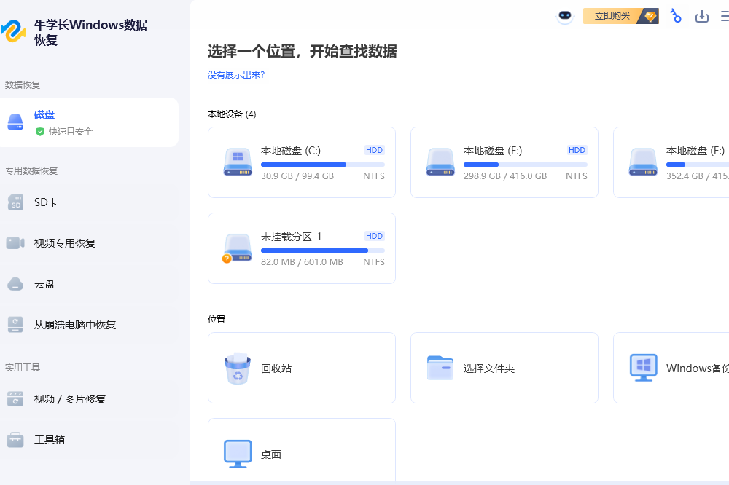Click the unmounted partition drive icon
This screenshot has height=485, width=729.
pos(238,248)
